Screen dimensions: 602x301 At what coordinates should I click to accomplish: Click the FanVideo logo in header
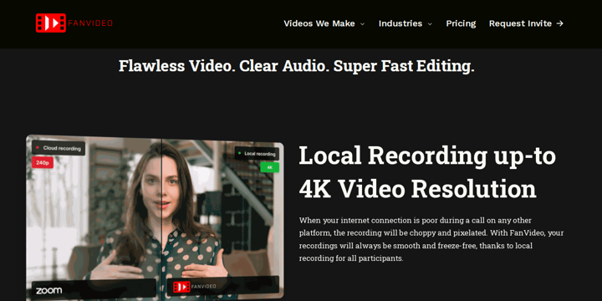74,23
